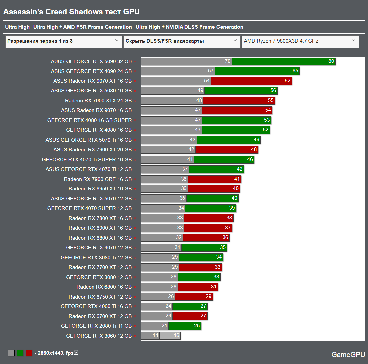
Task: Click X icon next to ASUS GEFORCE RTX 5070 12 GB
Action: 135,199
